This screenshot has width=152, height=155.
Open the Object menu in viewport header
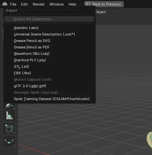pyautogui.click(x=101, y=12)
